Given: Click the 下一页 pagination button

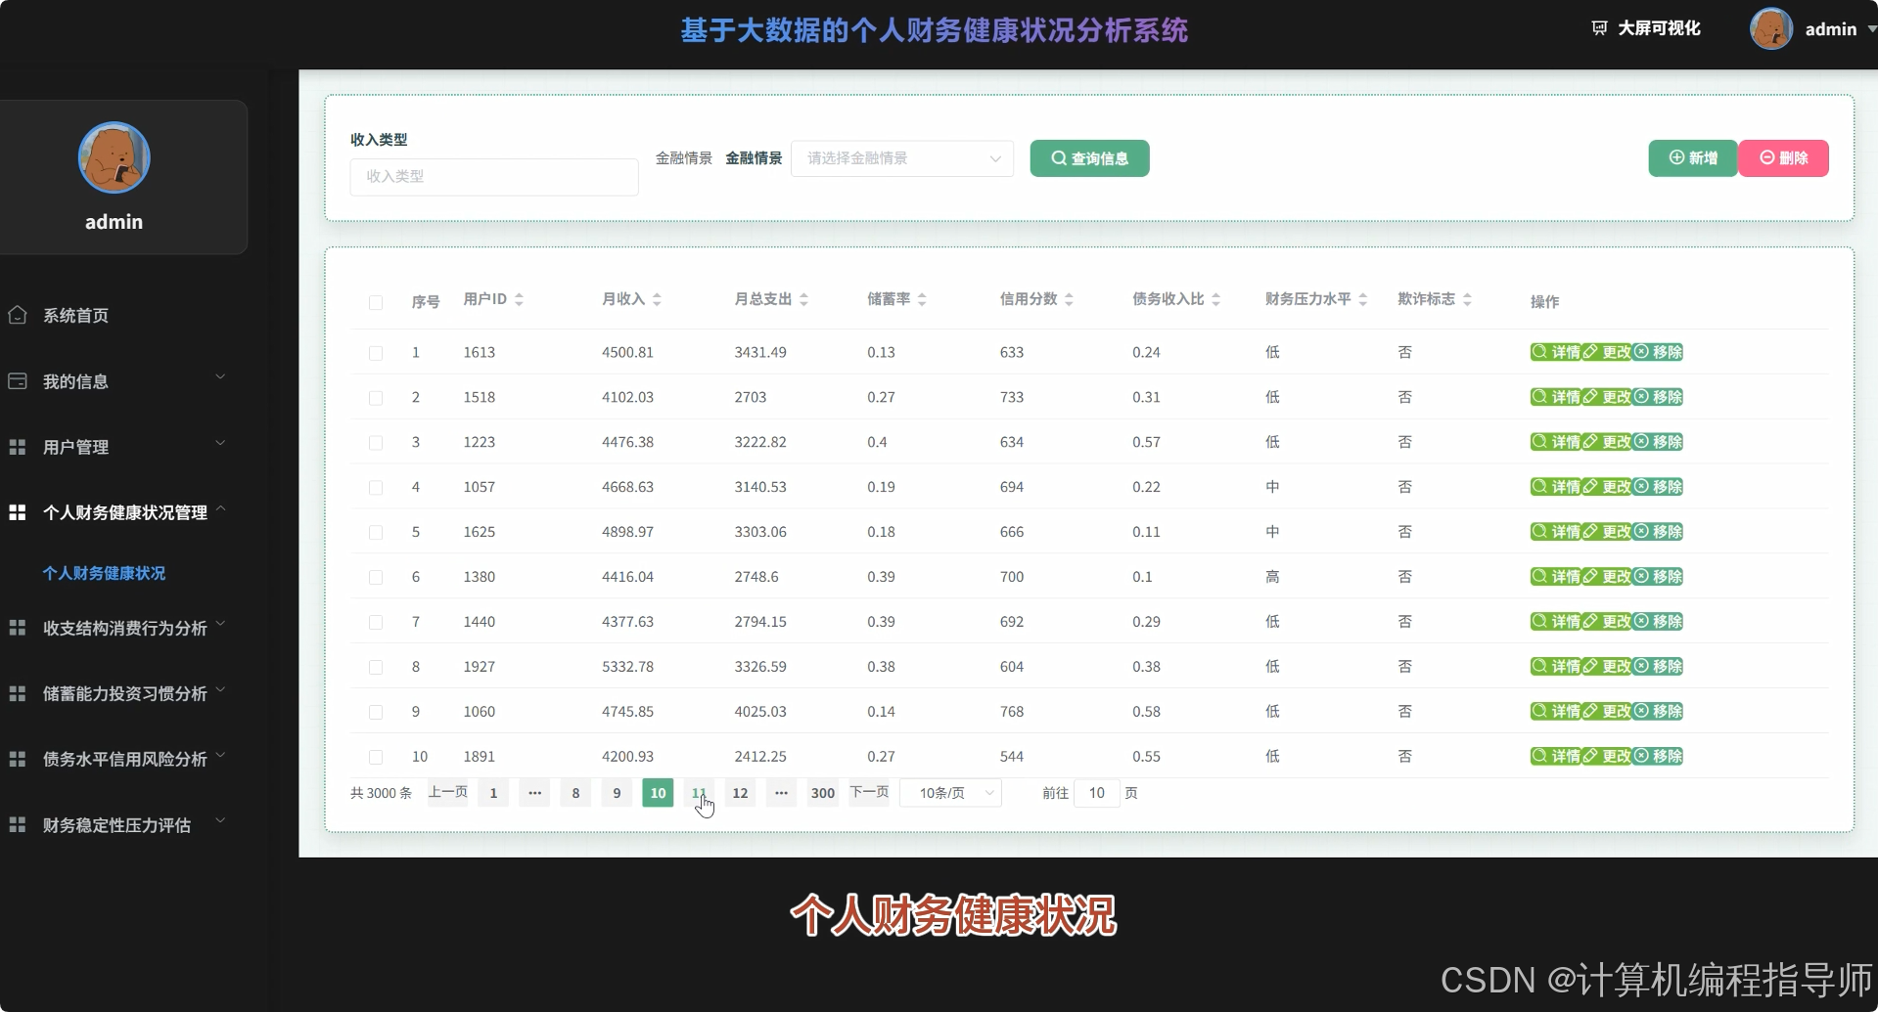Looking at the screenshot, I should (x=867, y=793).
